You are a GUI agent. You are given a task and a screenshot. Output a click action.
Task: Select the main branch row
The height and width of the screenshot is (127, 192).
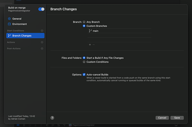[x=119, y=31]
